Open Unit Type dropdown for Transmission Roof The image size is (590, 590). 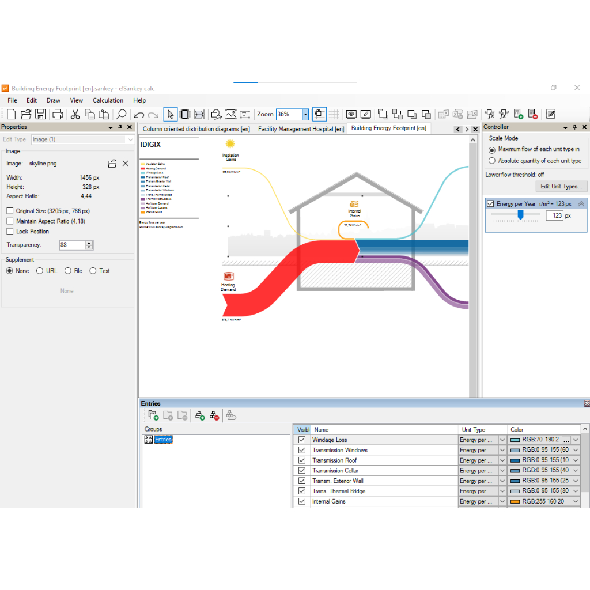coord(502,460)
